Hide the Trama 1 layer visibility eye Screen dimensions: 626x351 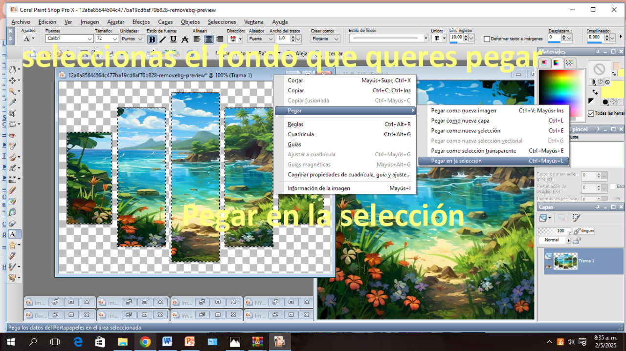tap(548, 267)
